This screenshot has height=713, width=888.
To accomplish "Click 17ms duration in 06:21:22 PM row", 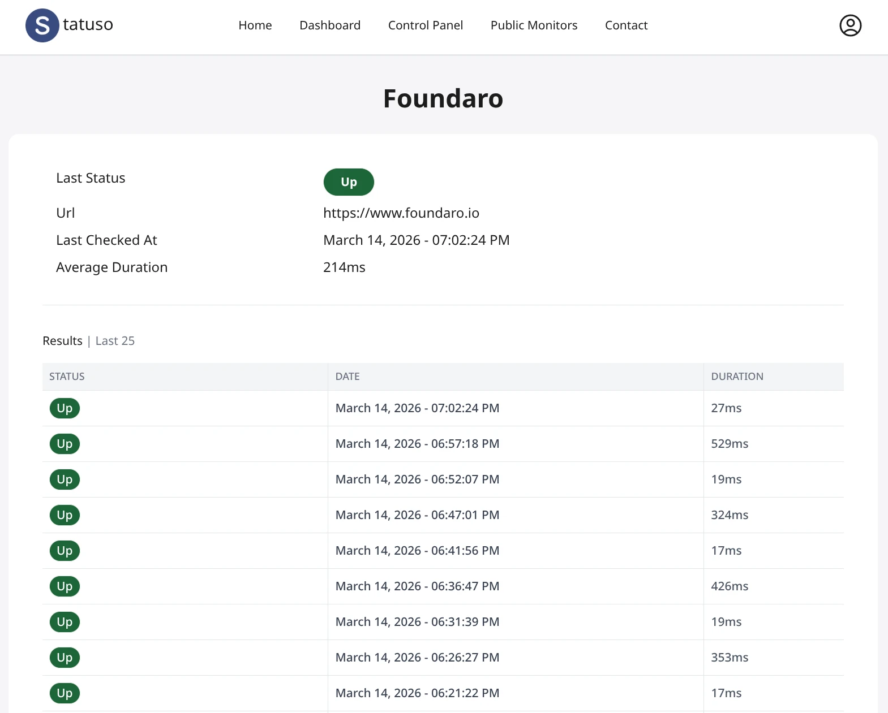I will point(726,693).
